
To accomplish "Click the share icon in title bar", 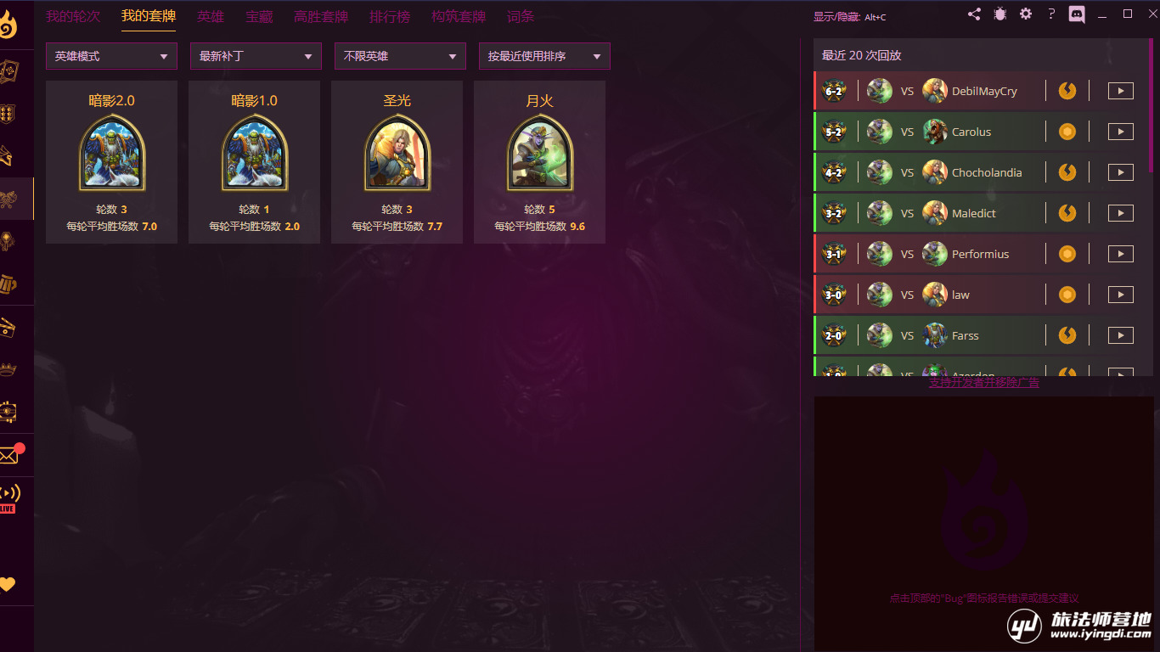I will pos(974,14).
